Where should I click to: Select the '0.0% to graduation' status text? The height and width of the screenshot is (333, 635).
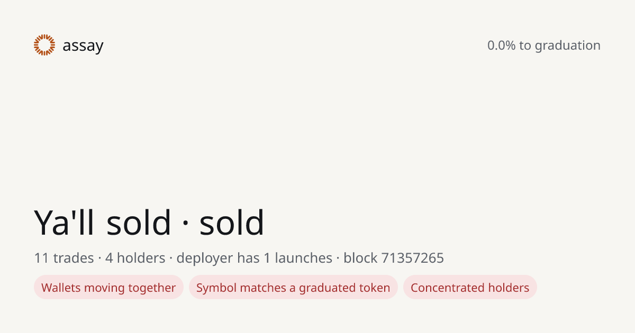pyautogui.click(x=544, y=45)
